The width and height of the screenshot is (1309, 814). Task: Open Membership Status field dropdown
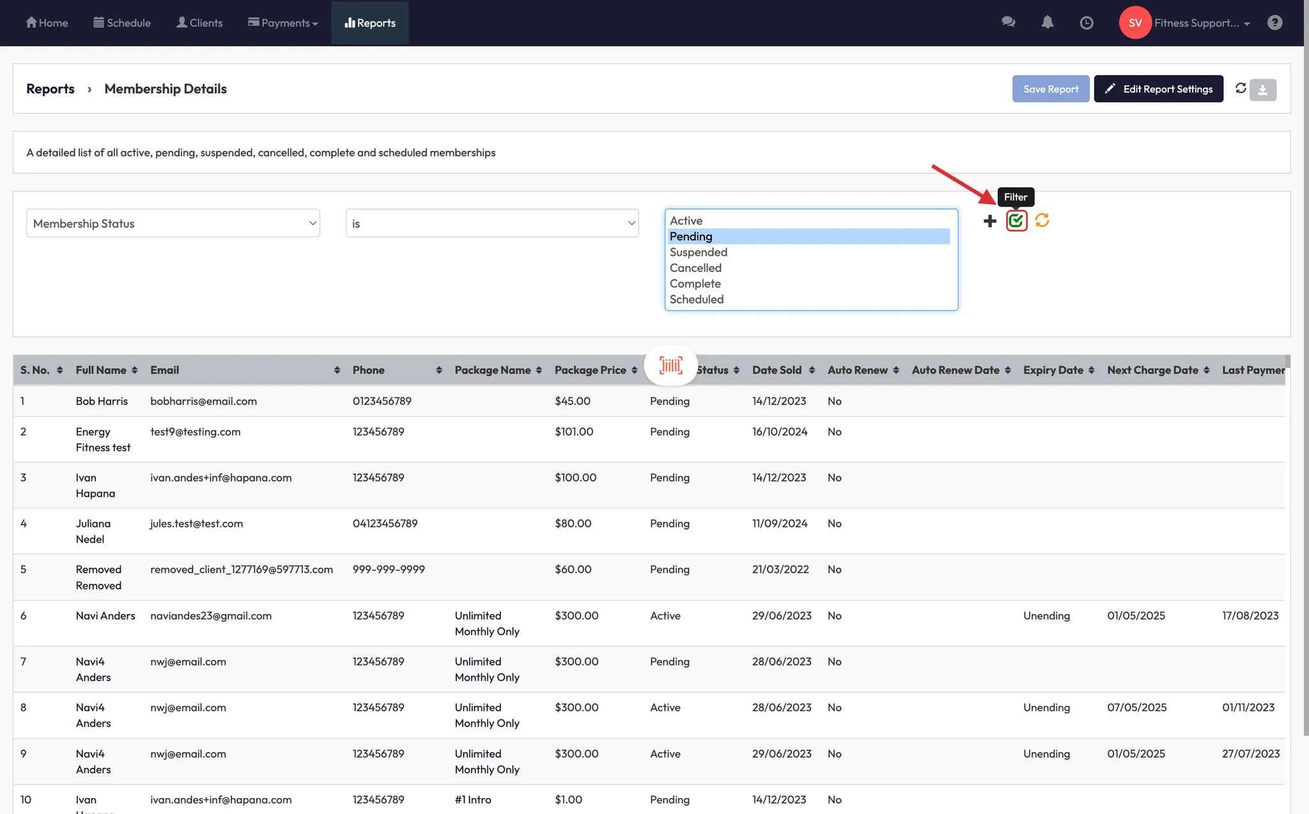tap(173, 223)
